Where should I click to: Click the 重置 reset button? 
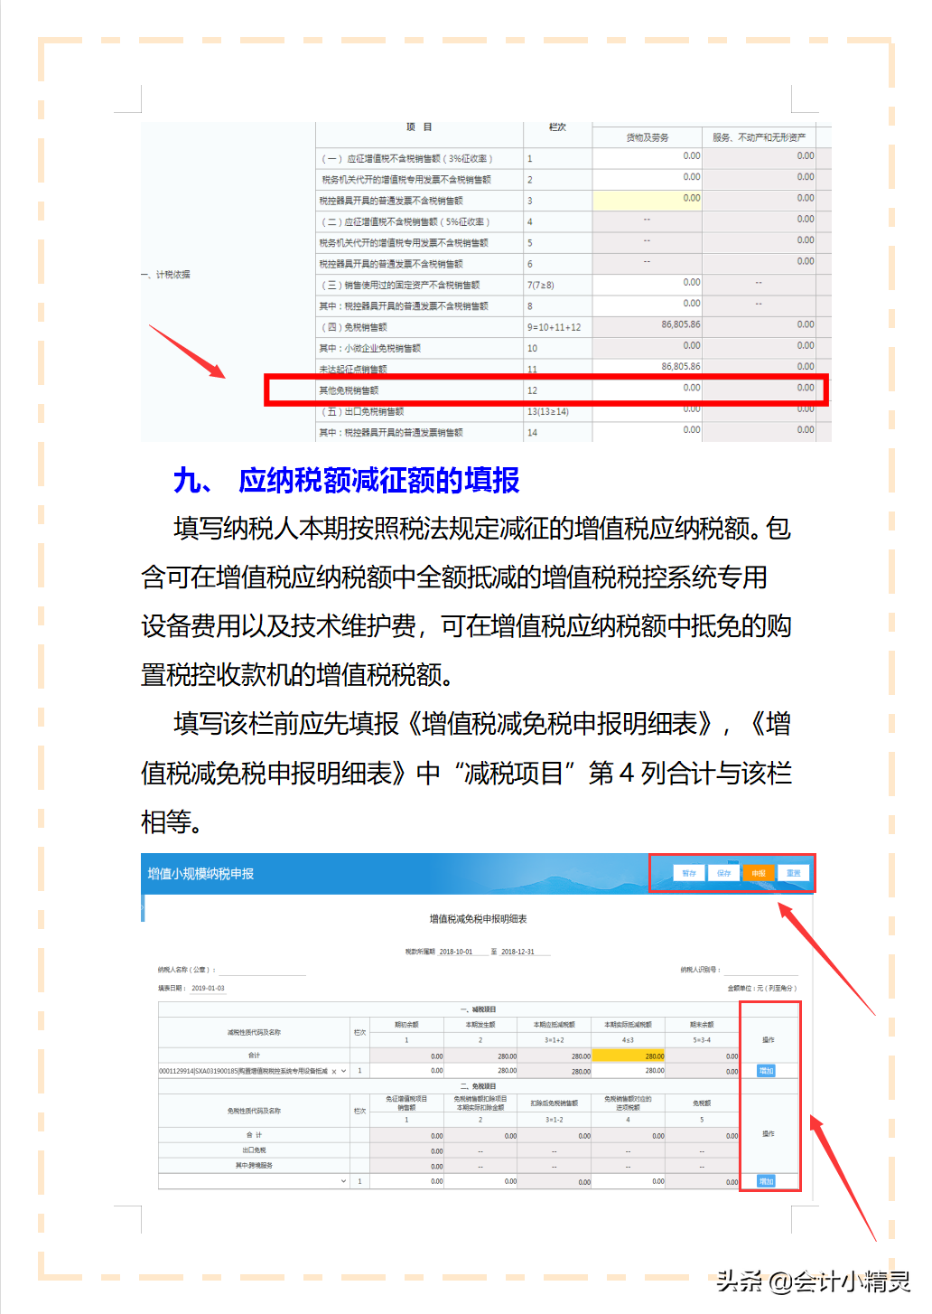(793, 873)
